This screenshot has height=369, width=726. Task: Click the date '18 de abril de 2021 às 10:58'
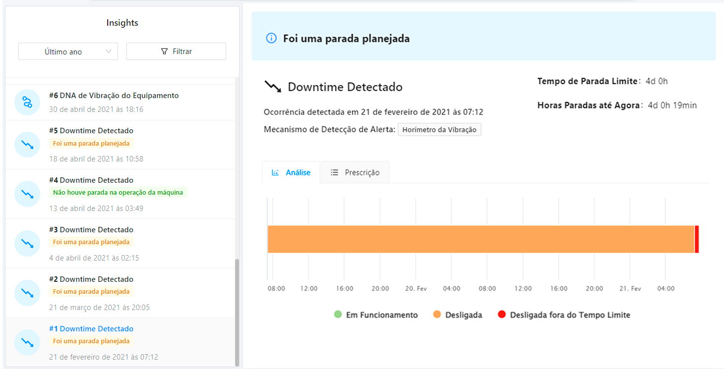96,159
